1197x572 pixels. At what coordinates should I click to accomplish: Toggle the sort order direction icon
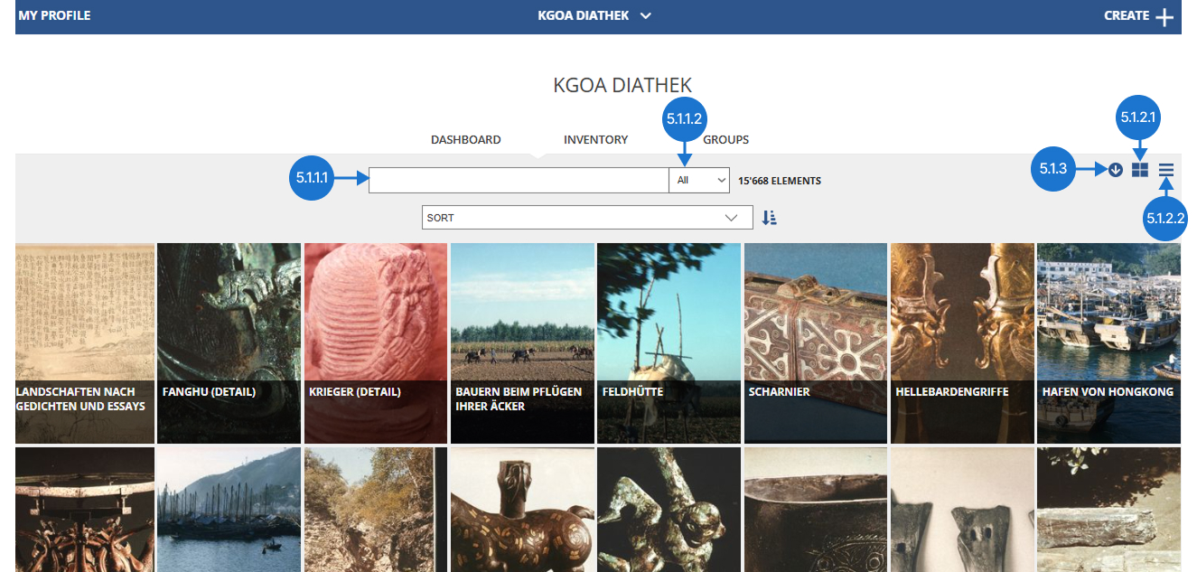(769, 218)
